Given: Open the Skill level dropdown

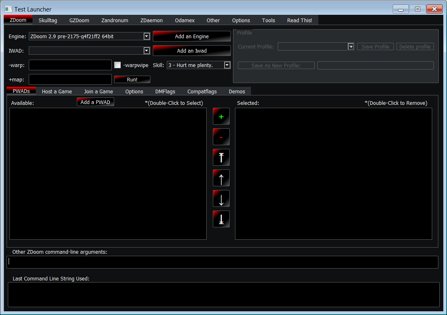Looking at the screenshot, I should click(227, 65).
